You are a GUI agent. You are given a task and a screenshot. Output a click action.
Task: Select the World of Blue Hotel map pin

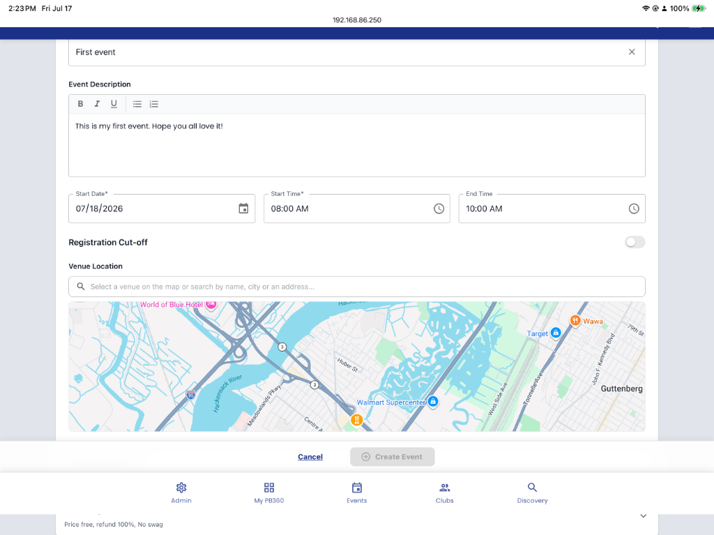[211, 304]
